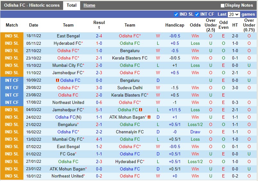Open the 0-6 result against Northeast United
The width and height of the screenshot is (258, 181).
pos(99,102)
